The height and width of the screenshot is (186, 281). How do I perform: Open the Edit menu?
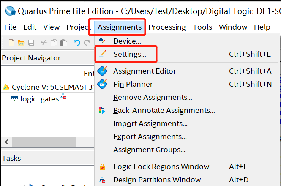pos(30,27)
